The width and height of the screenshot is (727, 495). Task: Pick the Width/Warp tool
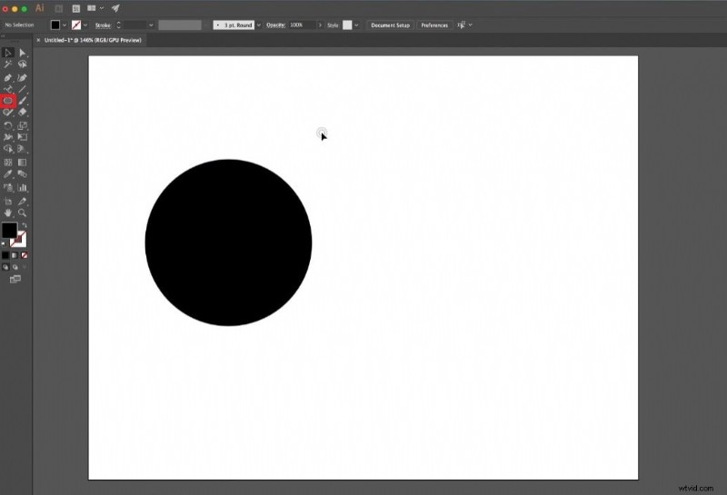[x=8, y=137]
